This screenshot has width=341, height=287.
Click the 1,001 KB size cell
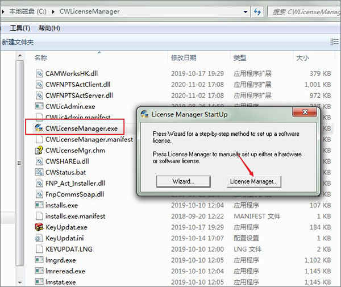coord(318,85)
